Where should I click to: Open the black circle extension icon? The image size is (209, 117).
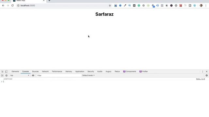171,6
